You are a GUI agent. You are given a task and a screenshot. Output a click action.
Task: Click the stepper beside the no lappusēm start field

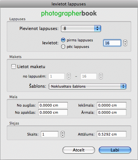tap(69, 76)
